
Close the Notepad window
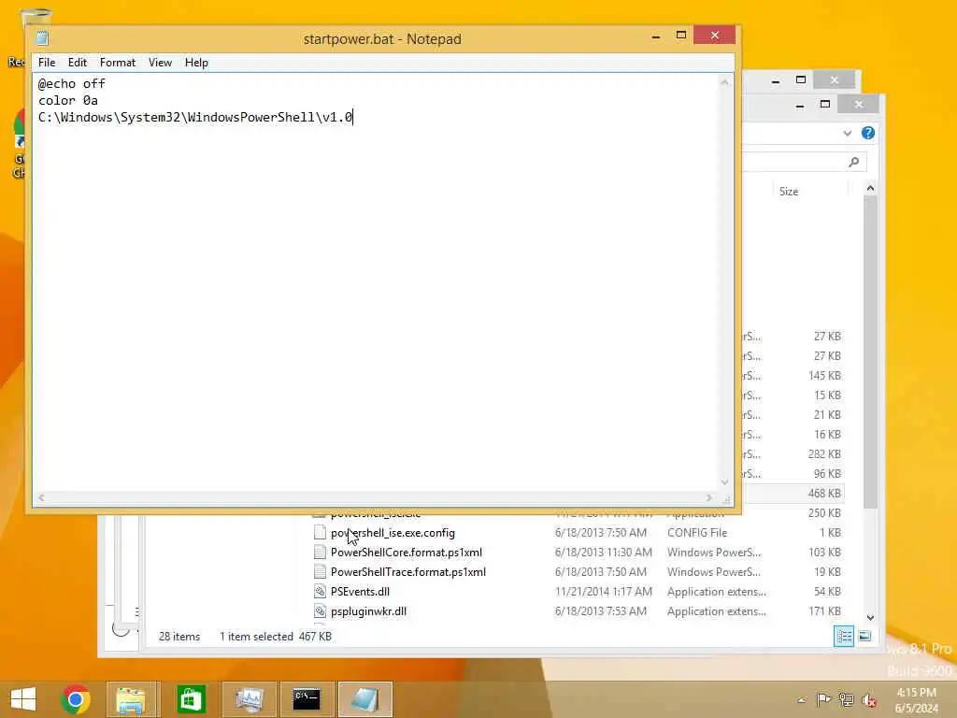point(715,36)
